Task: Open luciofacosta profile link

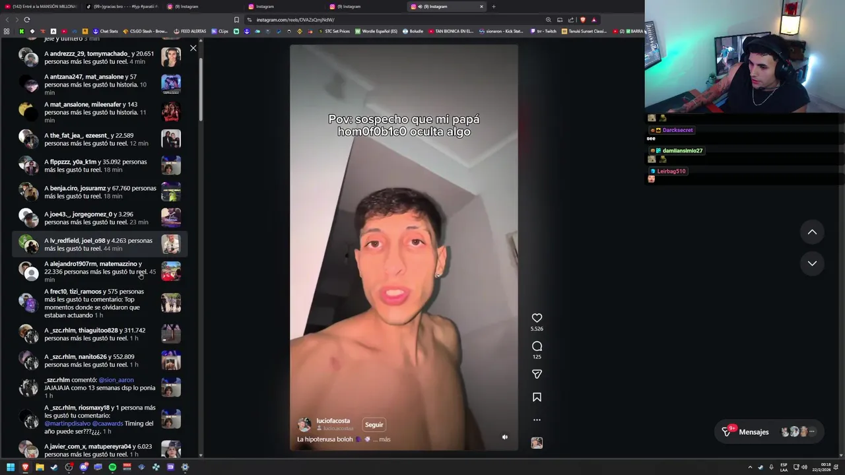Action: click(x=333, y=421)
